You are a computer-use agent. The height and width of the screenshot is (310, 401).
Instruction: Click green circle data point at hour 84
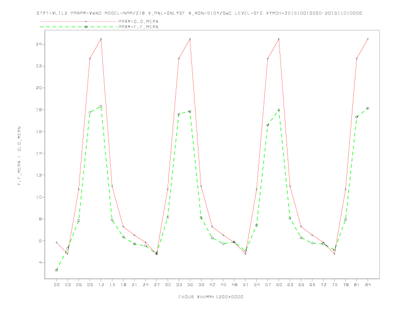pyautogui.click(x=368, y=108)
